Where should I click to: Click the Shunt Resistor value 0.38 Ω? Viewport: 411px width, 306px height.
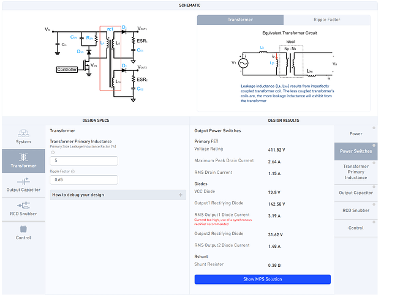coord(274,266)
